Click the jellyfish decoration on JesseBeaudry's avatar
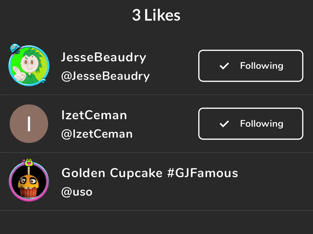Viewport: 313px width, 234px height. click(x=15, y=48)
